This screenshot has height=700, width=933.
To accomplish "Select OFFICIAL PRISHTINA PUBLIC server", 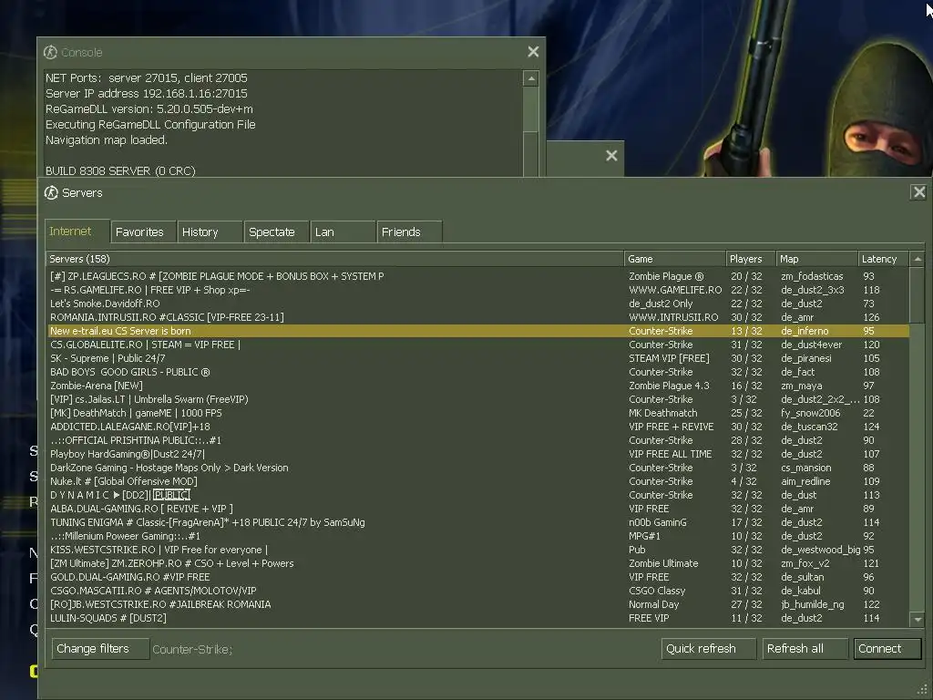I will [478, 440].
